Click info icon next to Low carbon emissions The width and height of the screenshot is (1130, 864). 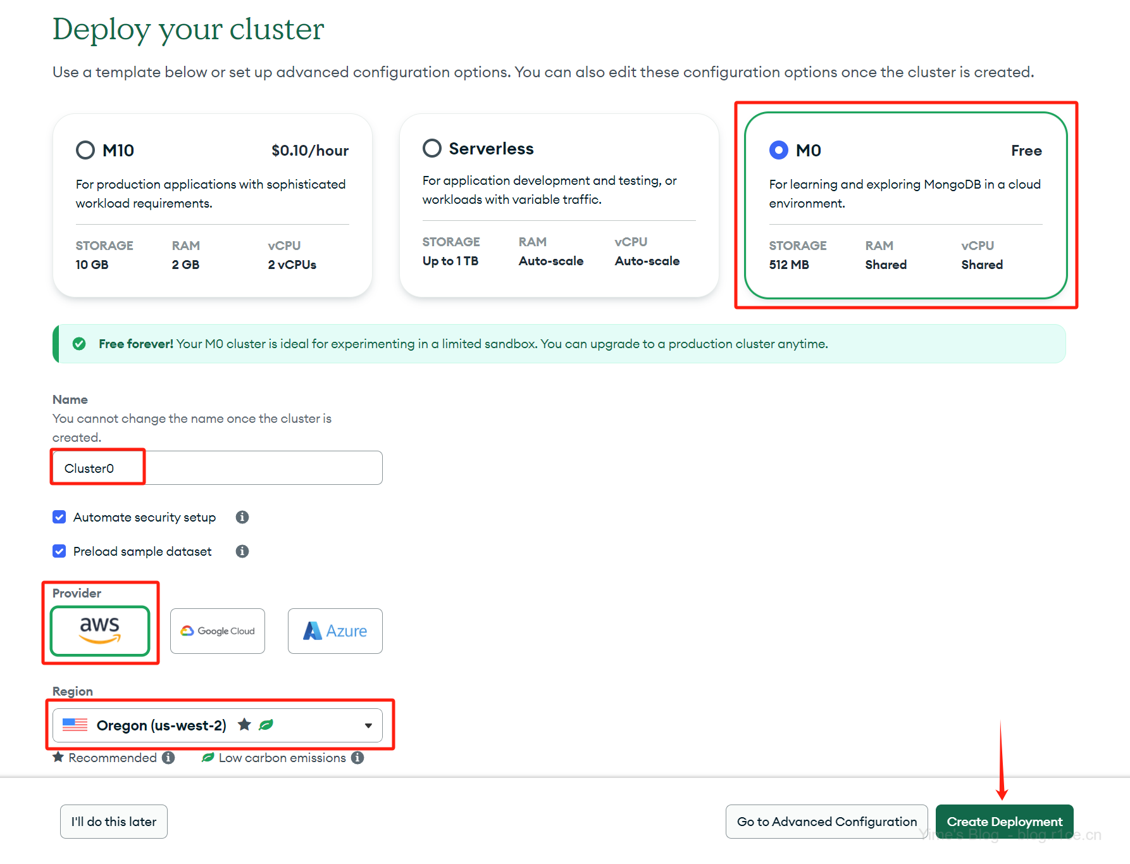point(357,758)
